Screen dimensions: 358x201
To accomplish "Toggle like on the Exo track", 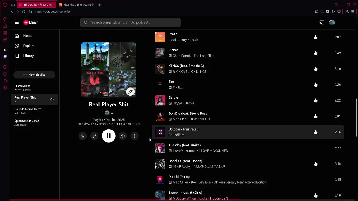I will tap(315, 85).
